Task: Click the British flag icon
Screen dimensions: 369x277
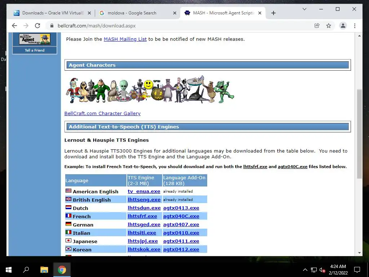Action: (x=68, y=199)
